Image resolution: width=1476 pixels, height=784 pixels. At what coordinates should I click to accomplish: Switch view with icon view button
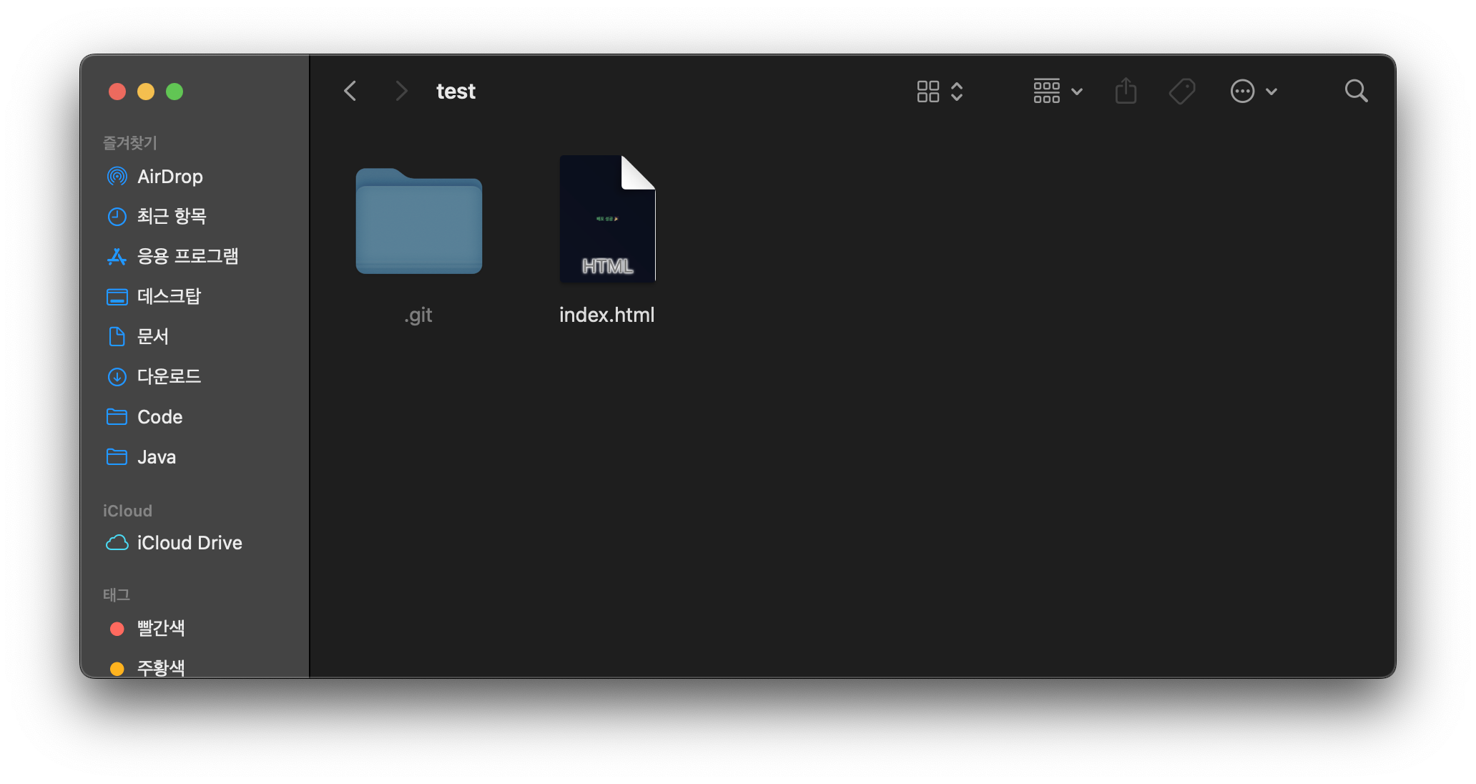tap(928, 91)
